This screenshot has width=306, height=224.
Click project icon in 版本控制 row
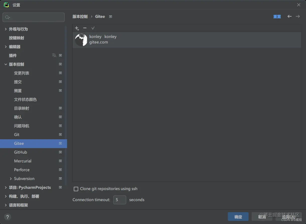click(60, 64)
